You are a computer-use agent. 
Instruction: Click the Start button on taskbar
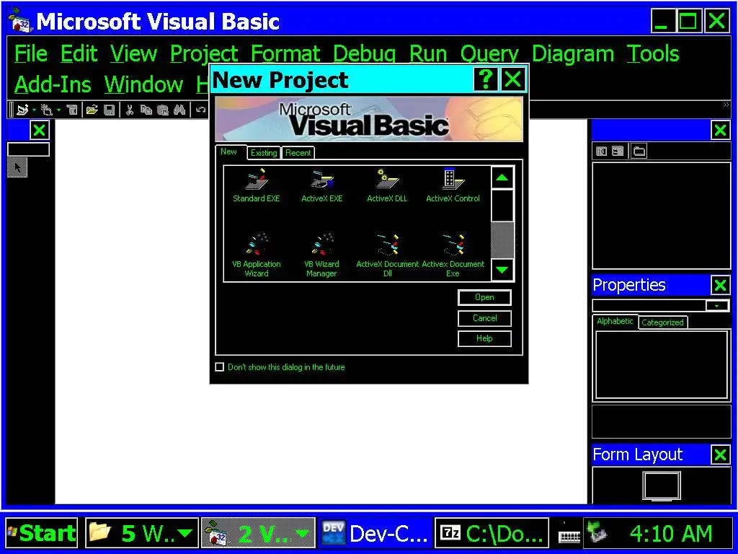(x=42, y=533)
